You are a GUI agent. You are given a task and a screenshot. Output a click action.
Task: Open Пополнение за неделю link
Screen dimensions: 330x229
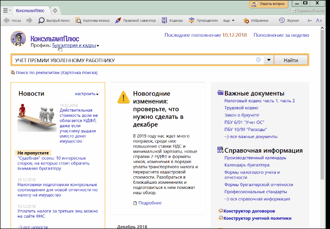click(x=281, y=35)
